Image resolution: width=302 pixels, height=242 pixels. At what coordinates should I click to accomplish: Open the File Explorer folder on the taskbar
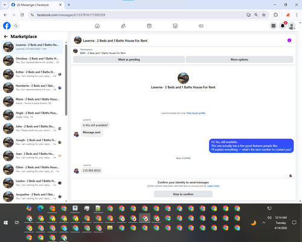pos(110,227)
